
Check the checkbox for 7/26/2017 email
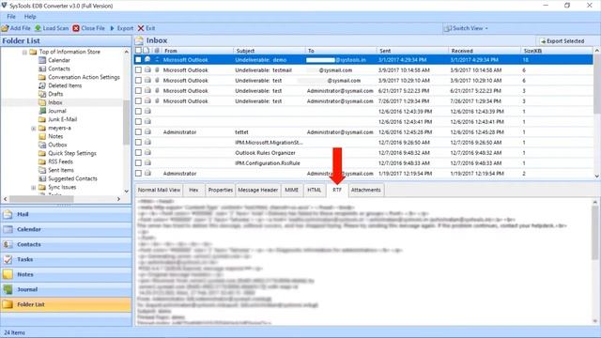[138, 101]
